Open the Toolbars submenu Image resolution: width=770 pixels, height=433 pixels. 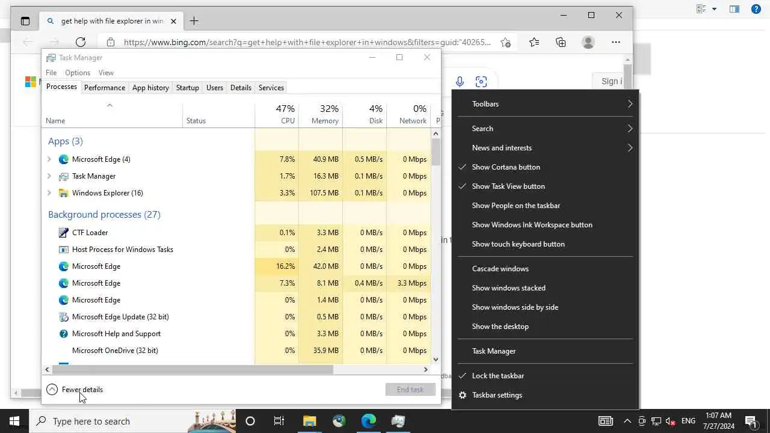click(x=545, y=104)
